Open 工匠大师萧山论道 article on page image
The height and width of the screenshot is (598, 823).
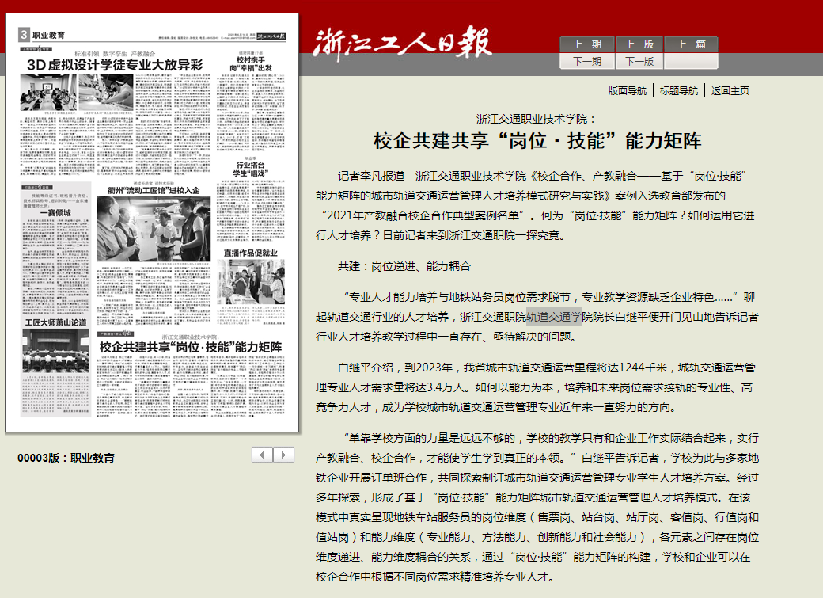click(x=55, y=323)
